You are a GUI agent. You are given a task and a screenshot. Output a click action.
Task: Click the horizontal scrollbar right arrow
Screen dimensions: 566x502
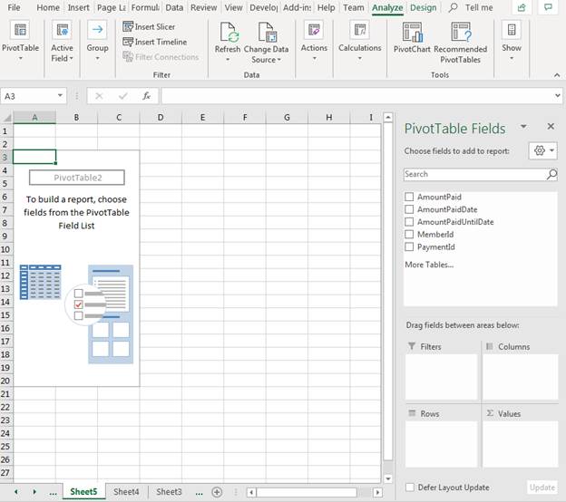[x=377, y=492]
